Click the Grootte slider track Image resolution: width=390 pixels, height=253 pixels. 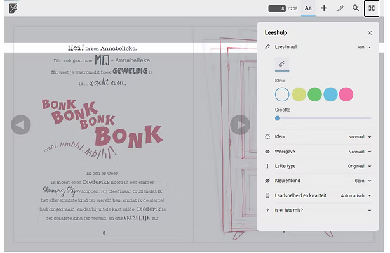[323, 119]
